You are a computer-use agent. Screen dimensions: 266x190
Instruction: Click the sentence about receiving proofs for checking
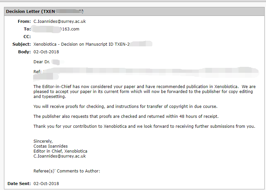(x=125, y=107)
